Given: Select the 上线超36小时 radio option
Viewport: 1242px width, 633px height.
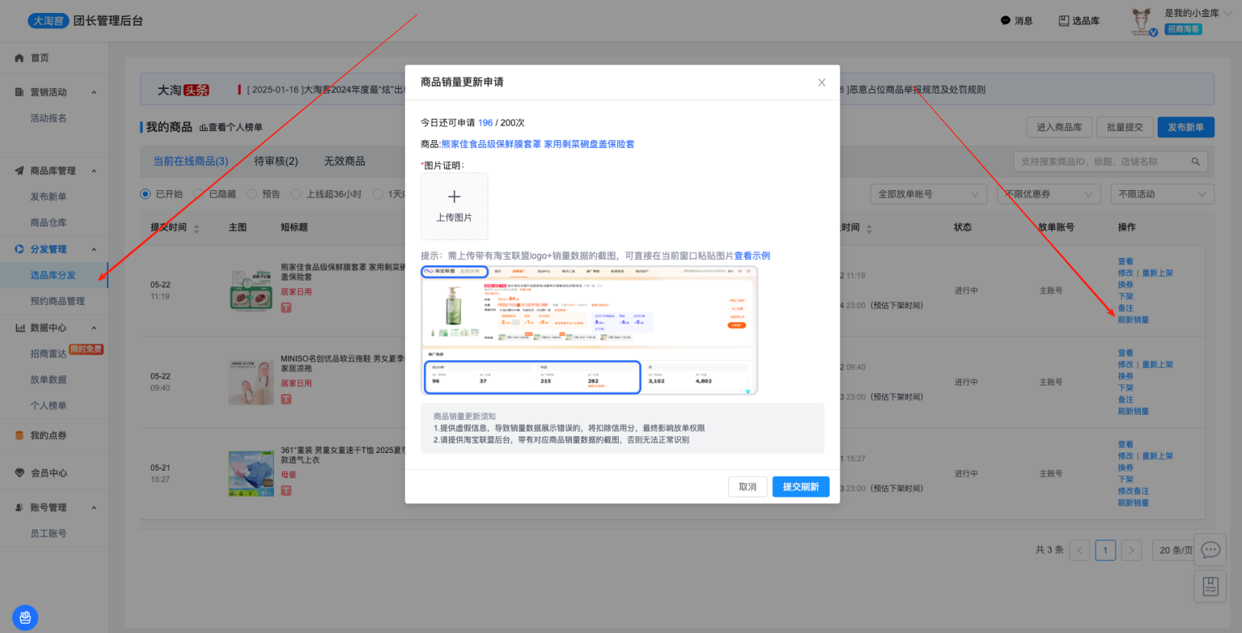Looking at the screenshot, I should (296, 194).
